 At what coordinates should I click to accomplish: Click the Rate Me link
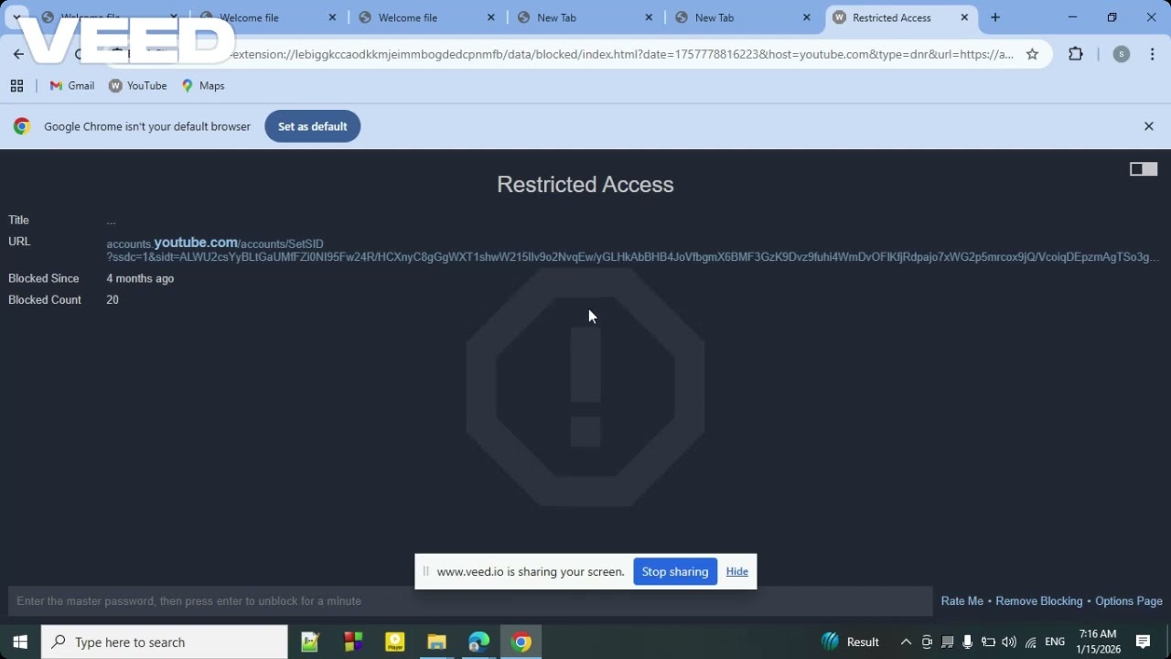point(962,601)
